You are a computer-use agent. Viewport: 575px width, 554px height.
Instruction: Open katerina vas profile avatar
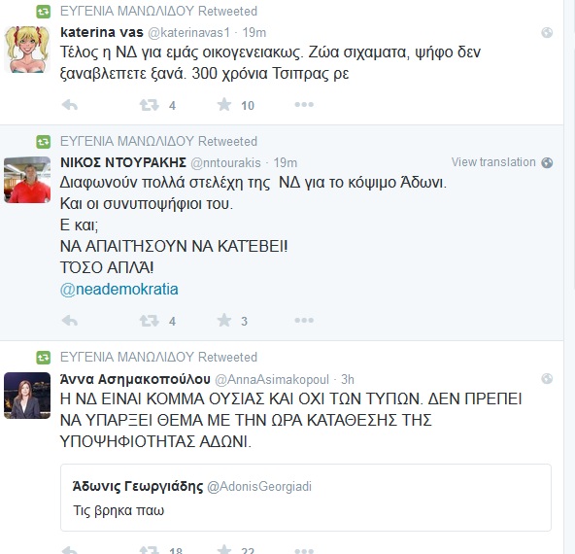click(x=27, y=50)
